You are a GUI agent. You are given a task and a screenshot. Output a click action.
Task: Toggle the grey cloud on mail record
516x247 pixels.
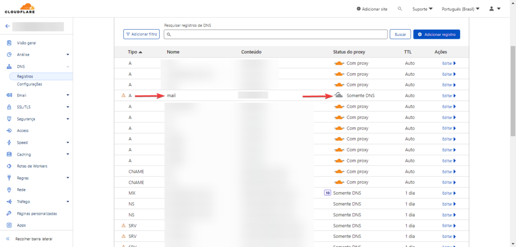[339, 95]
